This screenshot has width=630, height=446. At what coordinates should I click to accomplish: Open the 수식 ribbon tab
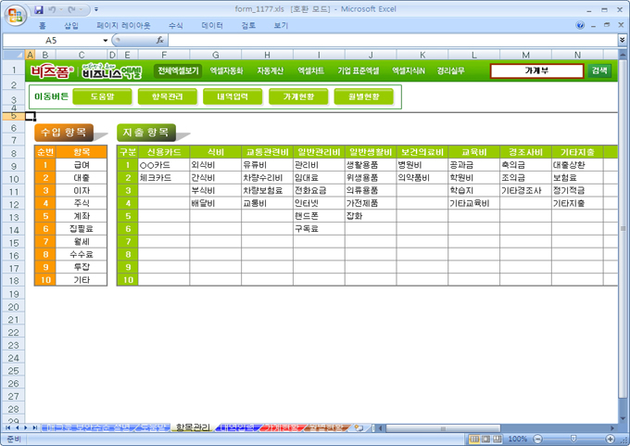click(x=175, y=26)
